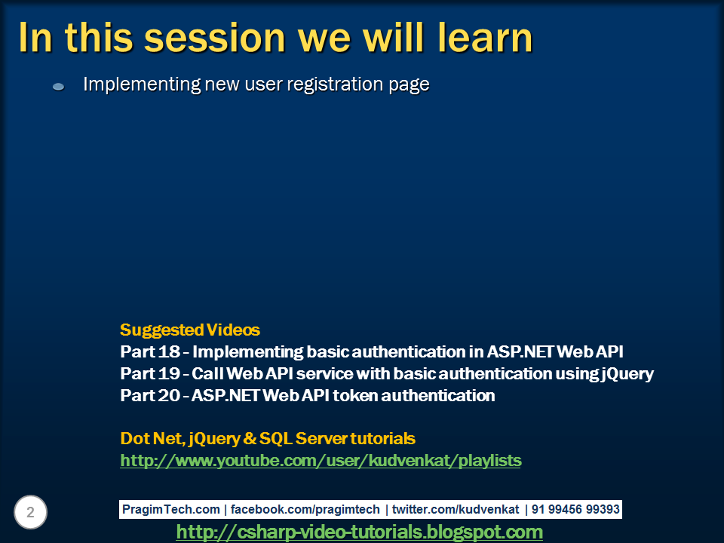This screenshot has height=543, width=724.
Task: Click the phone number 91 99456 99393
Action: click(572, 509)
